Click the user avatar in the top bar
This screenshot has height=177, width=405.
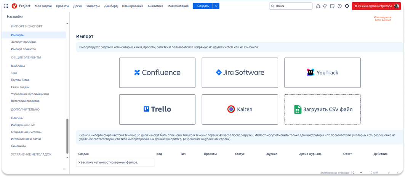[397, 6]
